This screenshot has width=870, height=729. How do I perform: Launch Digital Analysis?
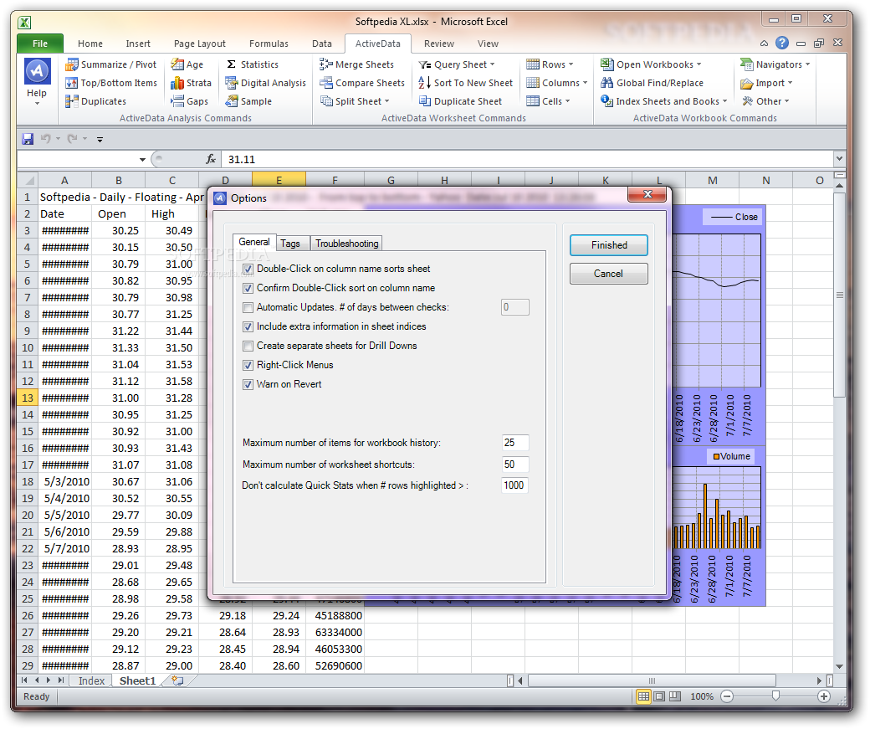(266, 83)
